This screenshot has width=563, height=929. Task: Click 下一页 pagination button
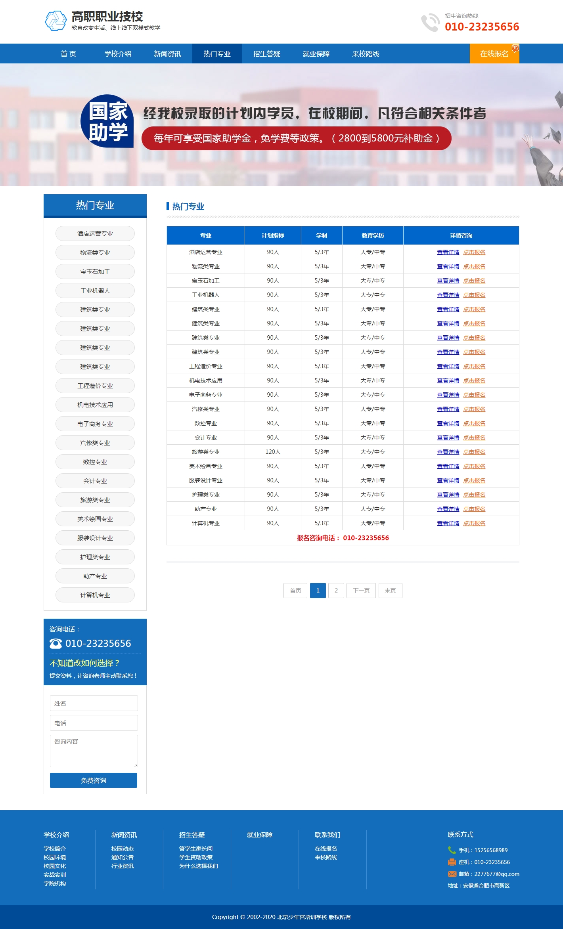(361, 591)
